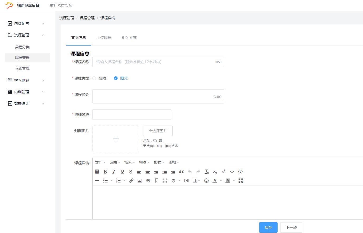The width and height of the screenshot is (363, 233).
Task: Open 课程分类 in the sidebar
Action: point(22,47)
